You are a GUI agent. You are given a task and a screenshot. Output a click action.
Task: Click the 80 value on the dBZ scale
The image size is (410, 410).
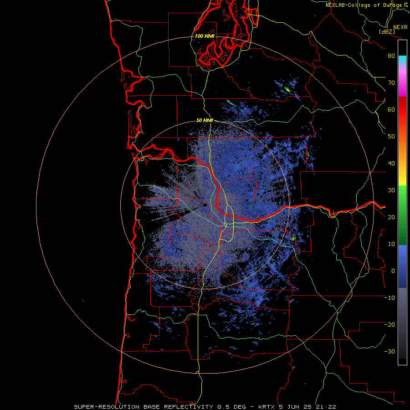[x=391, y=56]
